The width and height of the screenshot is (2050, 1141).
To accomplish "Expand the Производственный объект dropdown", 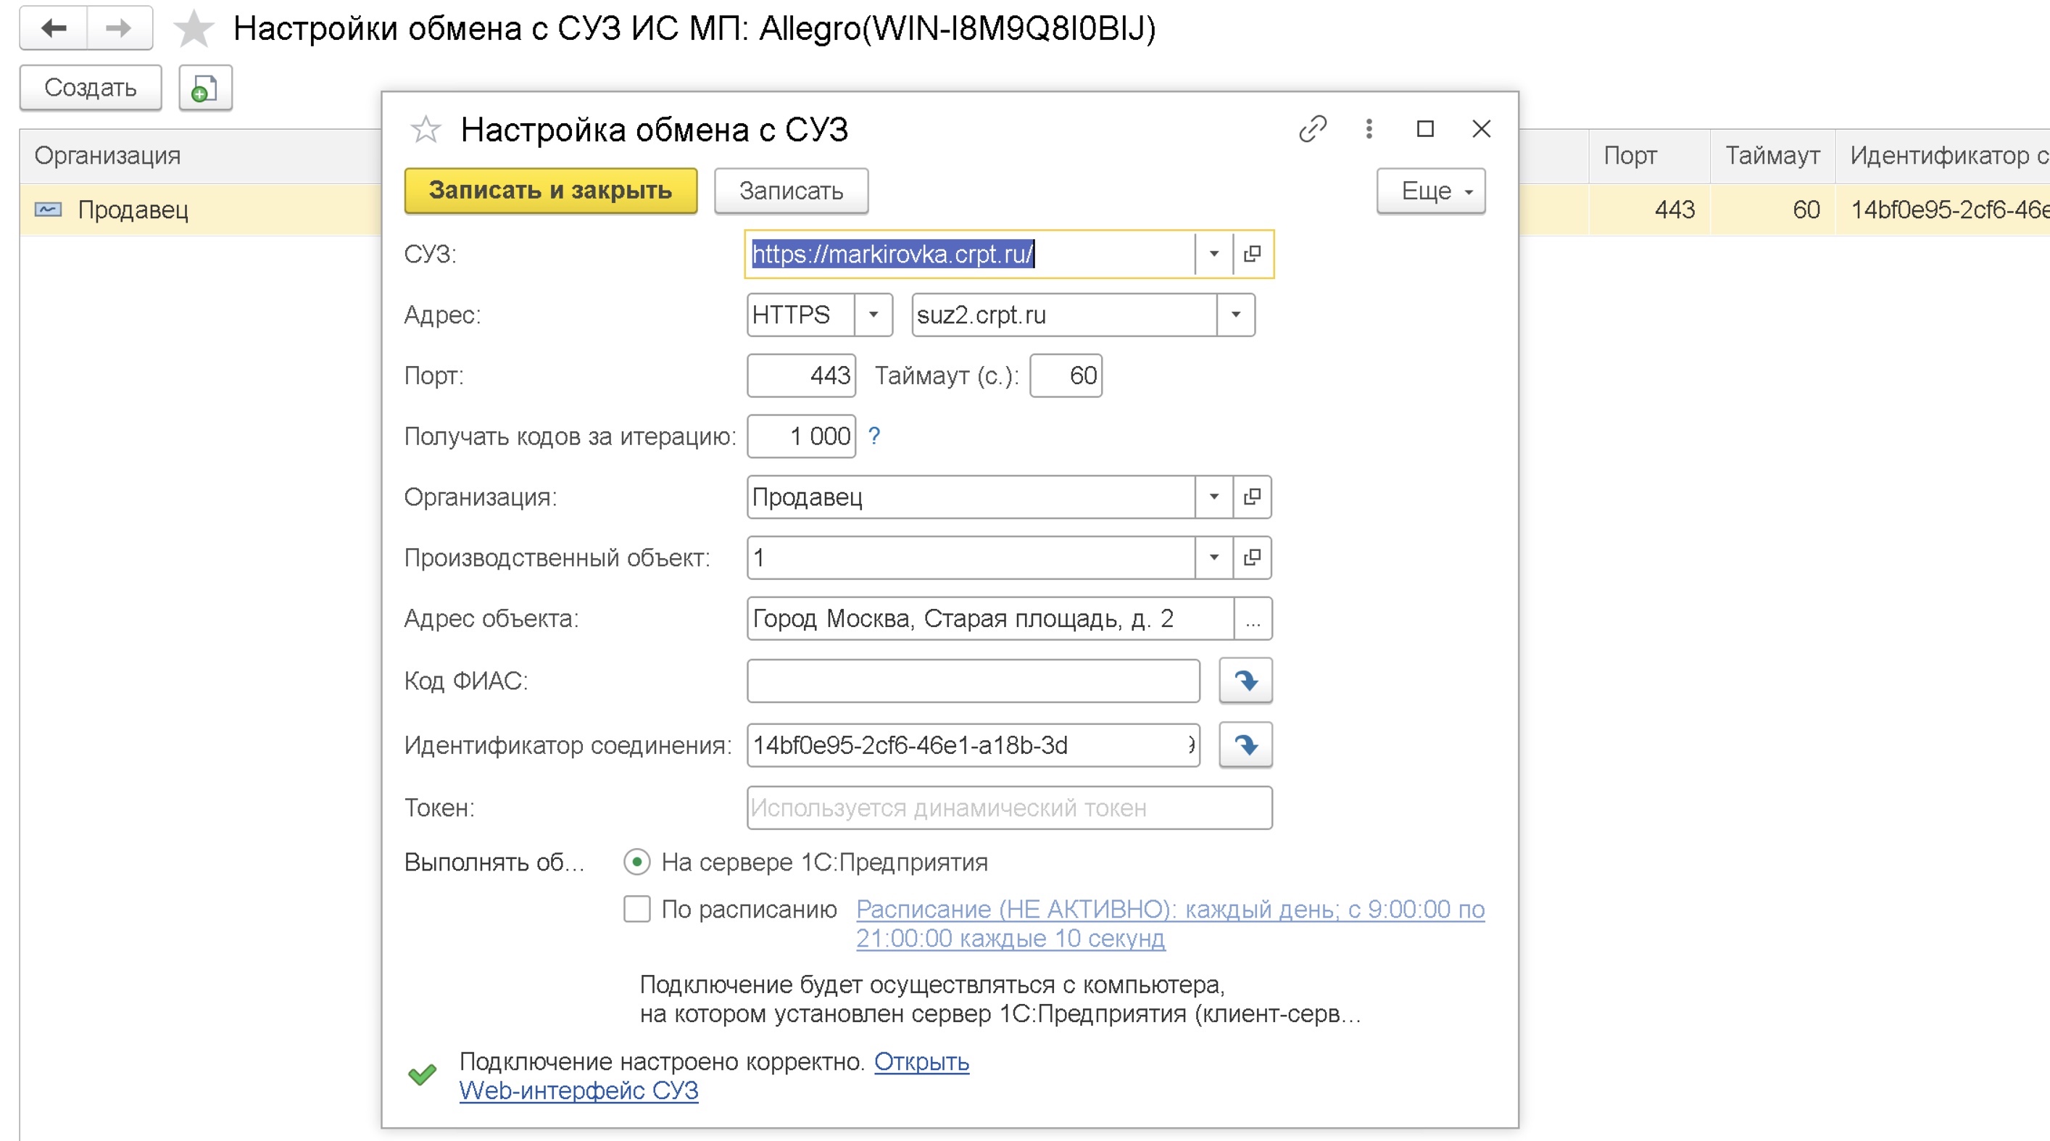I will (1213, 557).
